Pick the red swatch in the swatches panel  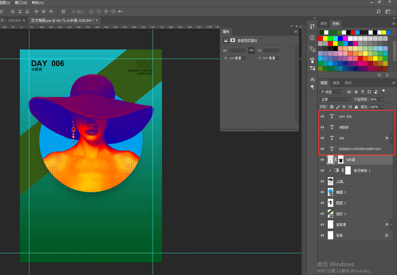coord(321,38)
